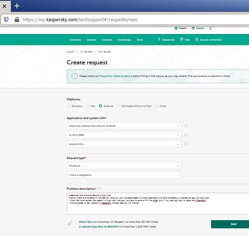This screenshot has width=249, height=237.
Task: Go to the Licenses tab
Action: pos(107,40)
